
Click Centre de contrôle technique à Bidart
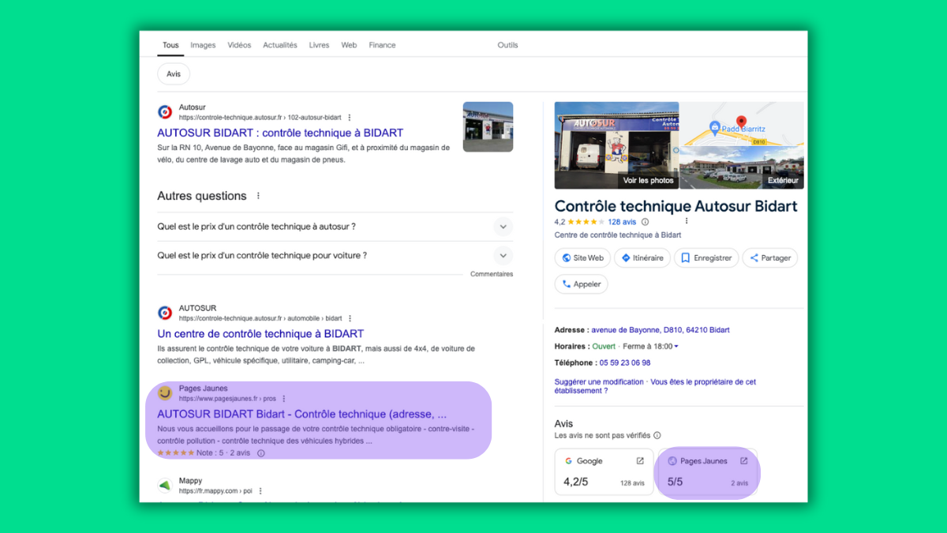coord(618,235)
